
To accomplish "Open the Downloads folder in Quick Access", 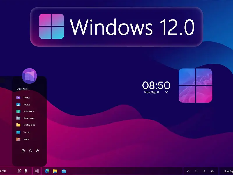I will [x=25, y=111].
